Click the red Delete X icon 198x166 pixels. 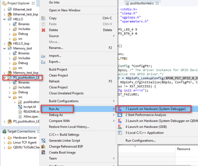pos(43,30)
